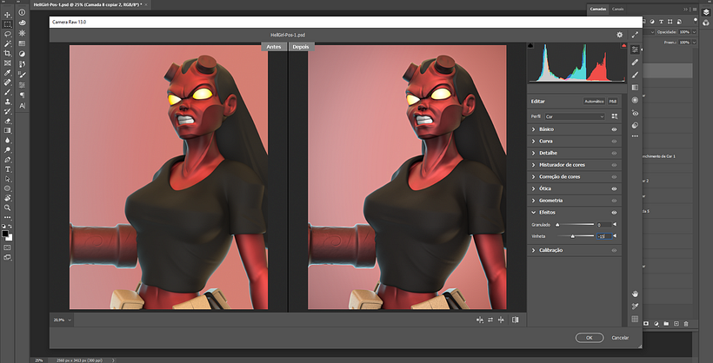Select the Move tool in Photoshop toolbar
Image resolution: width=713 pixels, height=363 pixels.
(7, 15)
